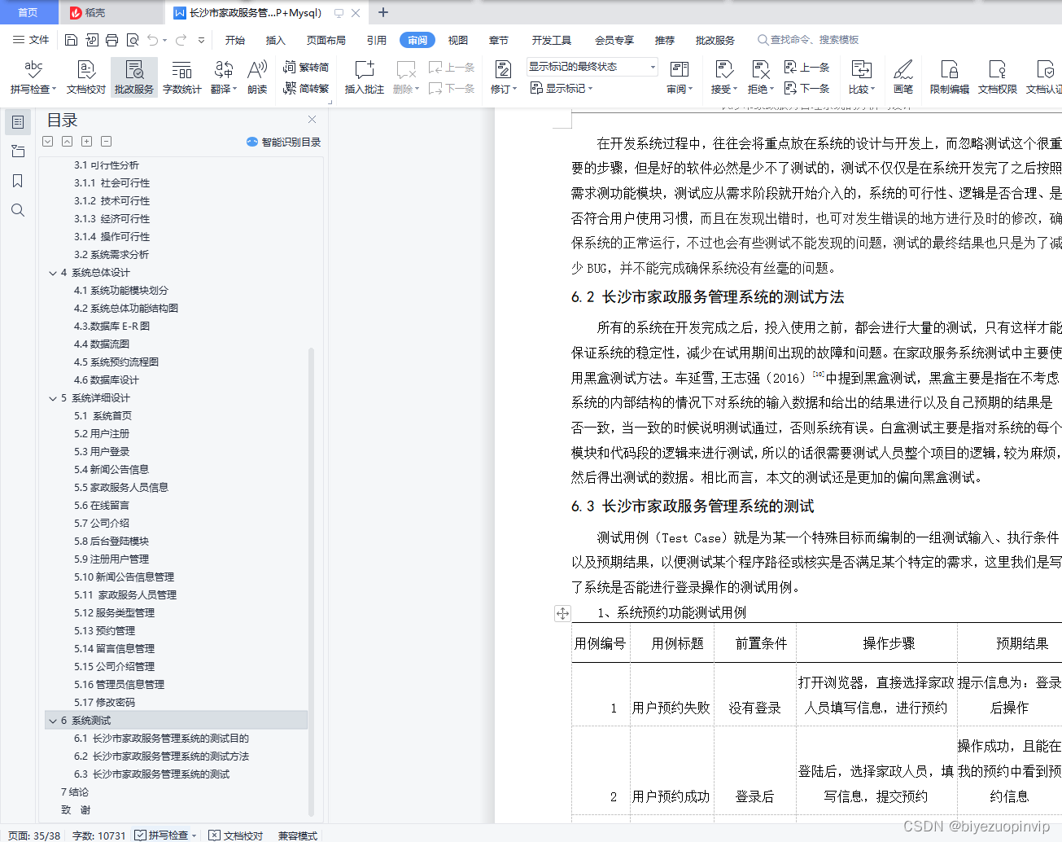This screenshot has height=842, width=1062.
Task: Click the table move handle icon
Action: [x=562, y=613]
